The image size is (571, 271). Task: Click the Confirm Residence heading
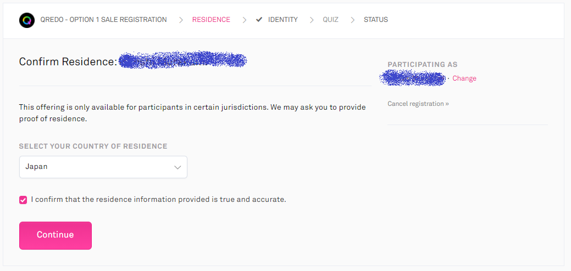68,61
